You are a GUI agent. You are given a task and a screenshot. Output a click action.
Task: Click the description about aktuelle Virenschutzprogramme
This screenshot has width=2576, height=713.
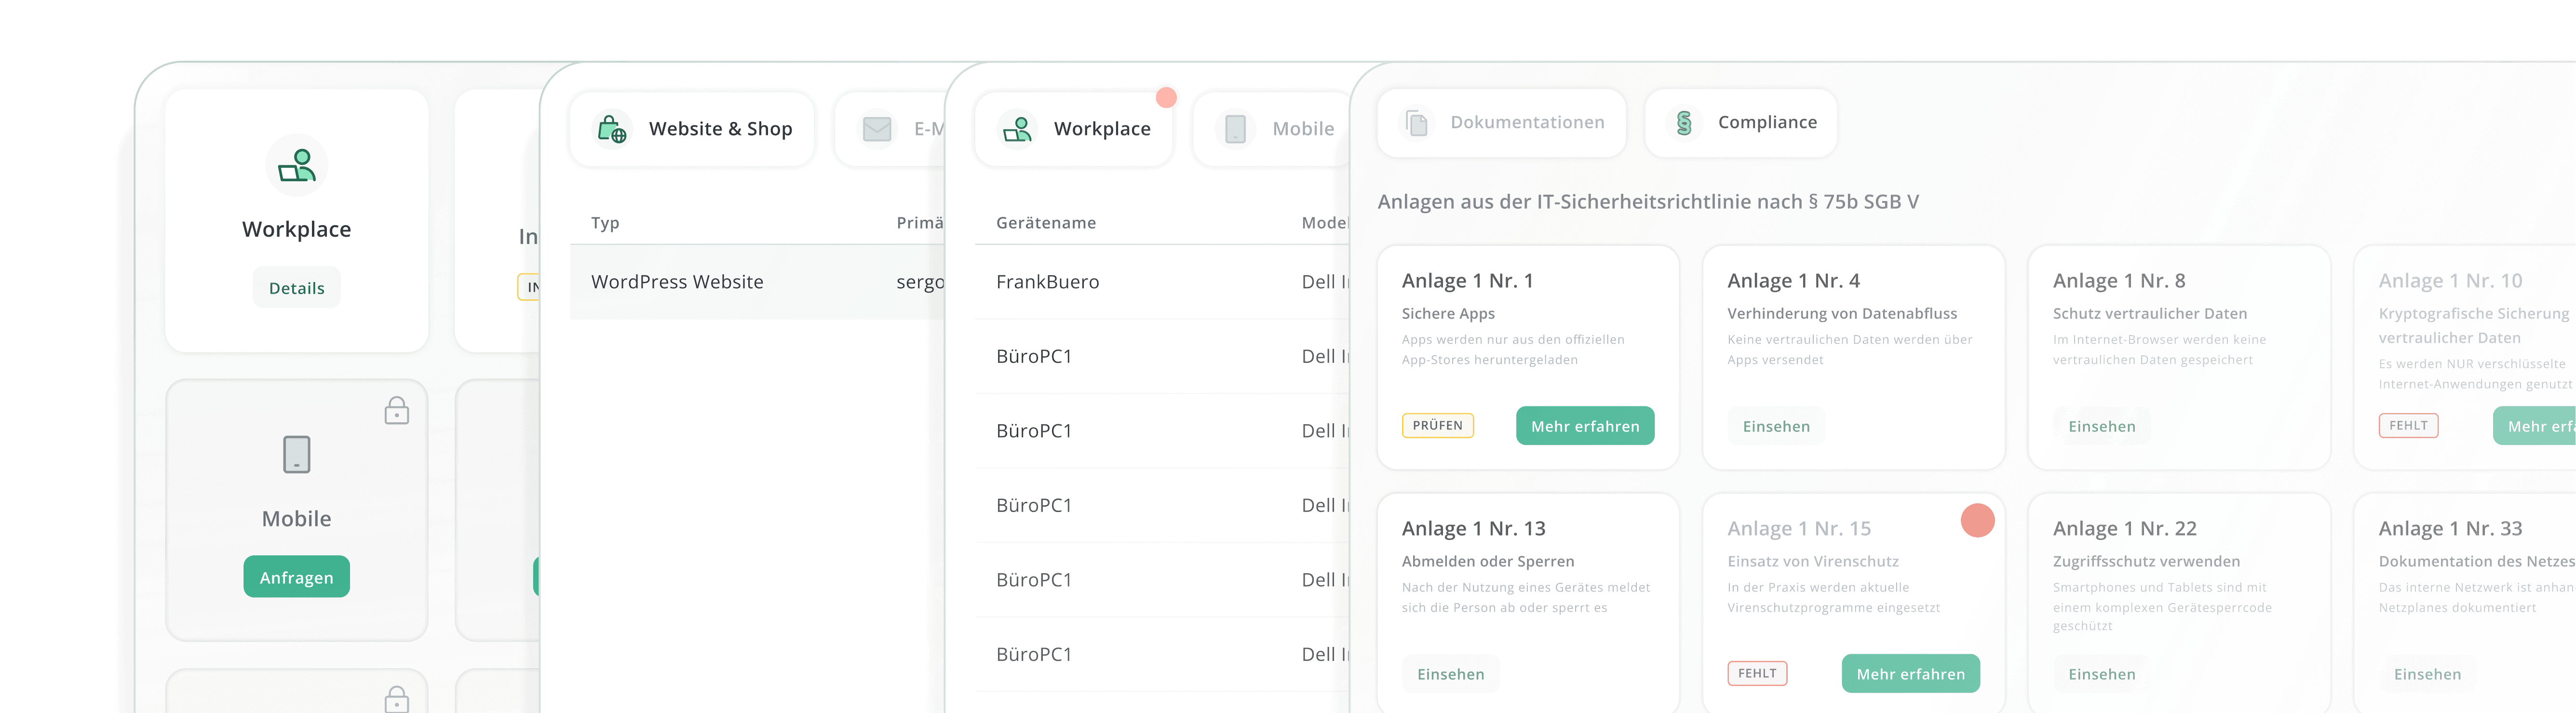[1834, 598]
